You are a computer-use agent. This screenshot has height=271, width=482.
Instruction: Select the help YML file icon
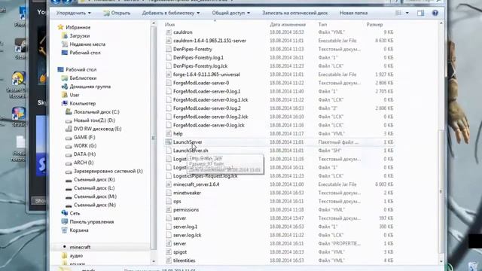pyautogui.click(x=169, y=134)
